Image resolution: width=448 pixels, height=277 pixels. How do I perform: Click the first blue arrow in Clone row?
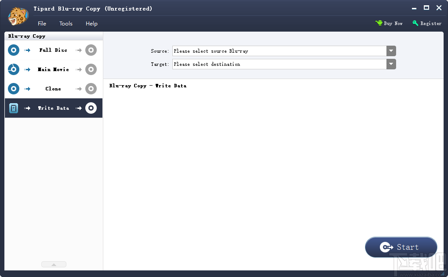pyautogui.click(x=27, y=89)
